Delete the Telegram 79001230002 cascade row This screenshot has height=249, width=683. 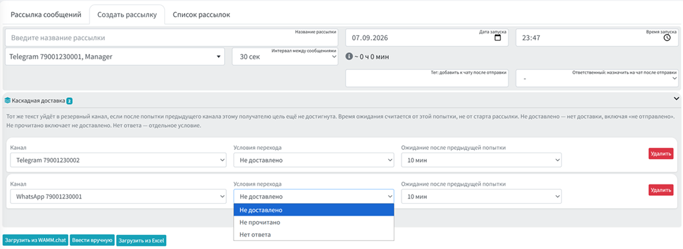[x=661, y=153]
